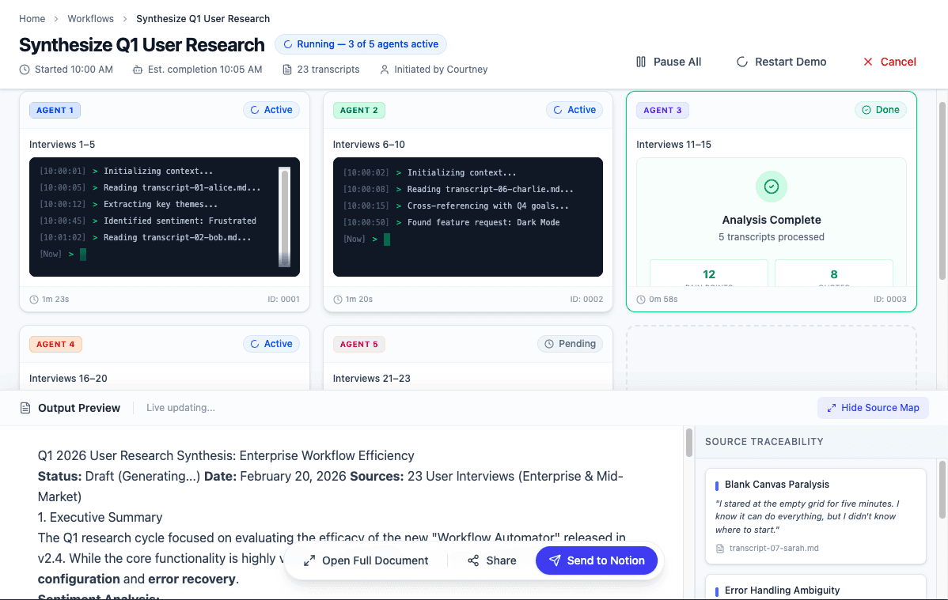Click the restart circular arrow icon
This screenshot has width=948, height=600.
click(741, 62)
